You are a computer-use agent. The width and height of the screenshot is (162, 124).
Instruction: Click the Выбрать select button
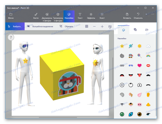[x=15, y=27]
